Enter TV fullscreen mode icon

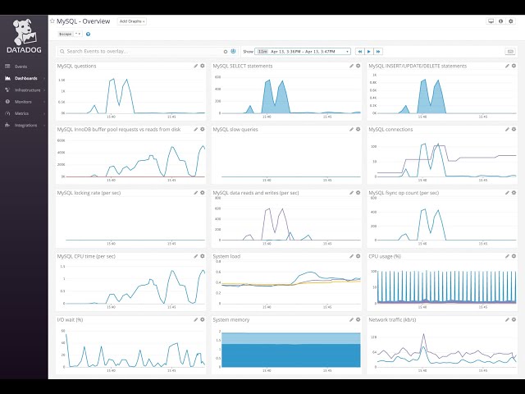491,21
